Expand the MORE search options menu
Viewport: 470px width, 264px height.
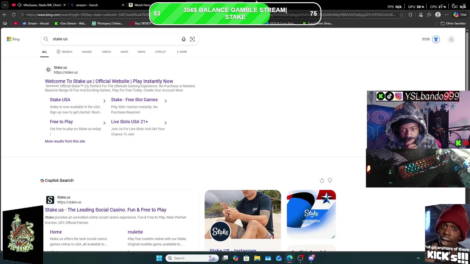coord(181,52)
